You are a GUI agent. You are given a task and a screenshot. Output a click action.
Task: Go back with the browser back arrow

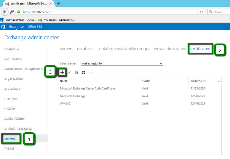click(x=4, y=12)
